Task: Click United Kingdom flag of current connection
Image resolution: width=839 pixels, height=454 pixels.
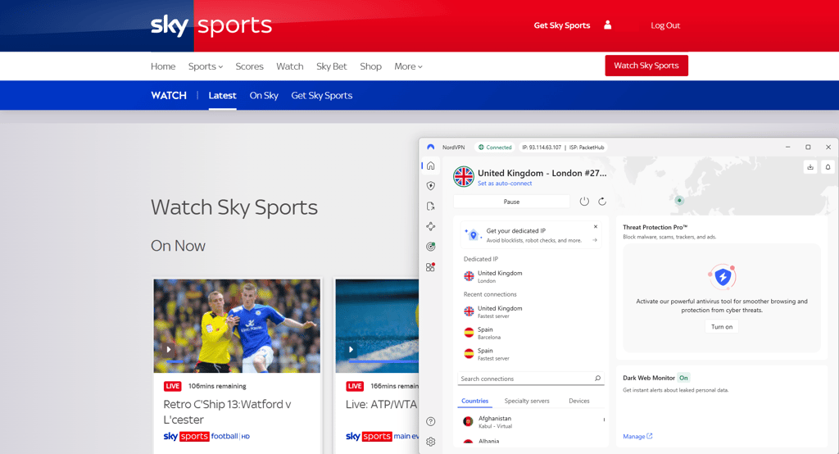Action: coord(464,176)
